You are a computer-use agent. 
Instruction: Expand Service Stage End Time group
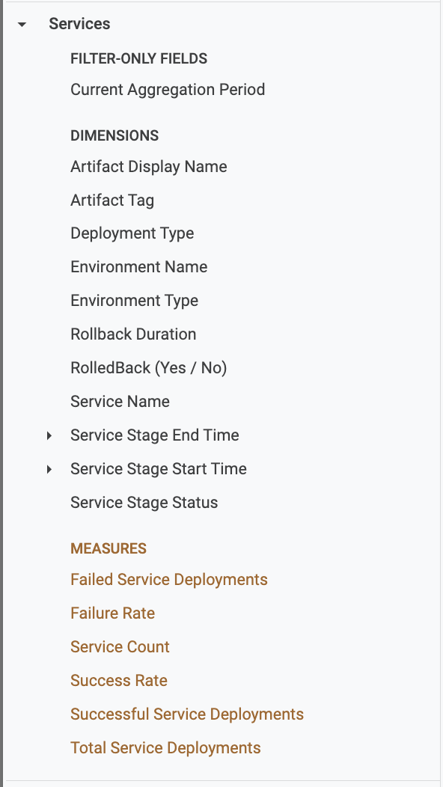point(49,435)
